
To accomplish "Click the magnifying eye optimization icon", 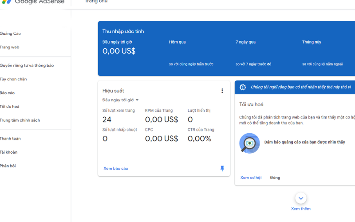I will [249, 143].
